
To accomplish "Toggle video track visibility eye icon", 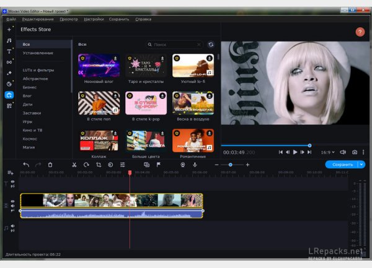I will [x=12, y=201].
